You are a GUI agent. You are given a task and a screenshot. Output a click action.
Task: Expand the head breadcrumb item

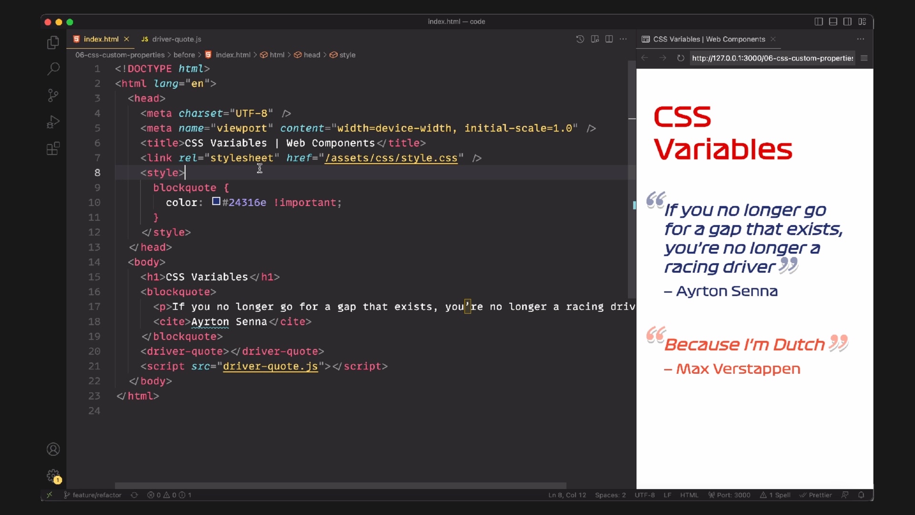click(312, 55)
